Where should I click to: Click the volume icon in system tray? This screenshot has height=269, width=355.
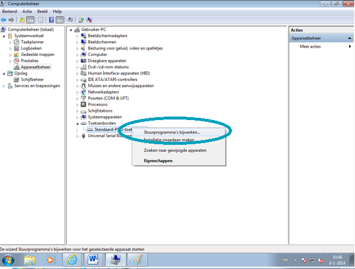(320, 260)
